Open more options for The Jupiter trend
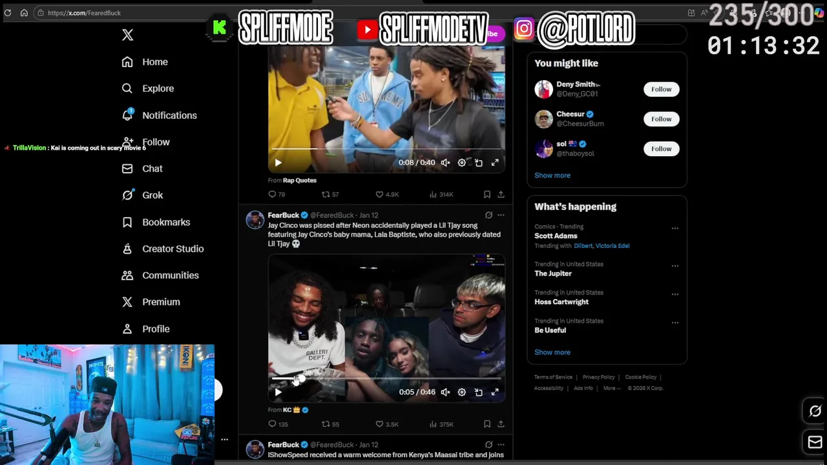The height and width of the screenshot is (465, 827). pos(675,265)
